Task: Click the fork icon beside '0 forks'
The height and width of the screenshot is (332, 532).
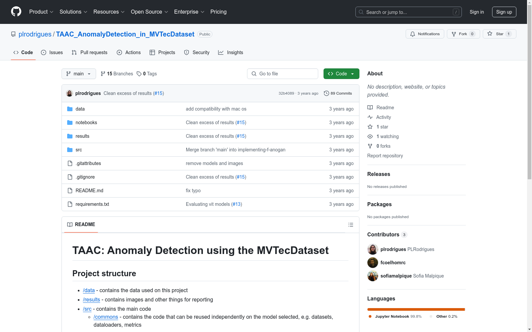Action: pos(370,146)
